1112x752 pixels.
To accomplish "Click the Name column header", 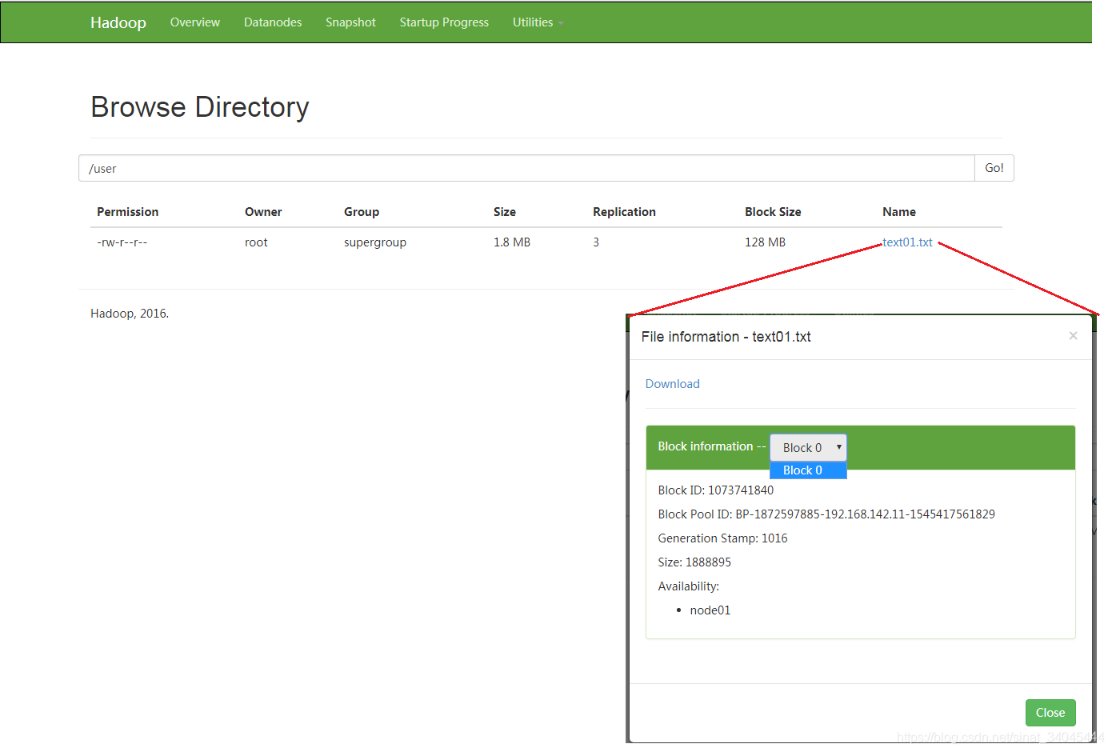I will pos(899,212).
